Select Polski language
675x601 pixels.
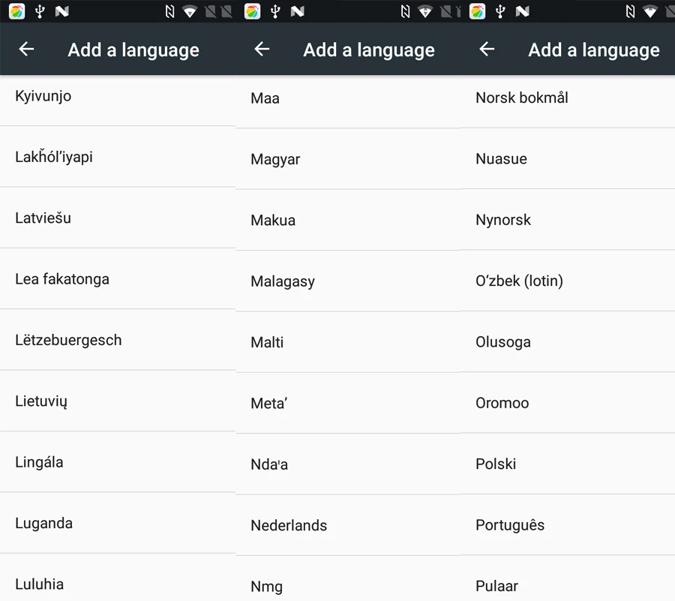coord(568,464)
